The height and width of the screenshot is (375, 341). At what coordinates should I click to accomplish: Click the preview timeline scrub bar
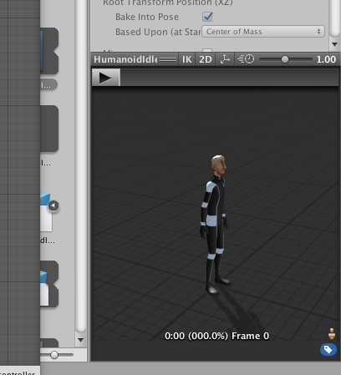(x=230, y=78)
